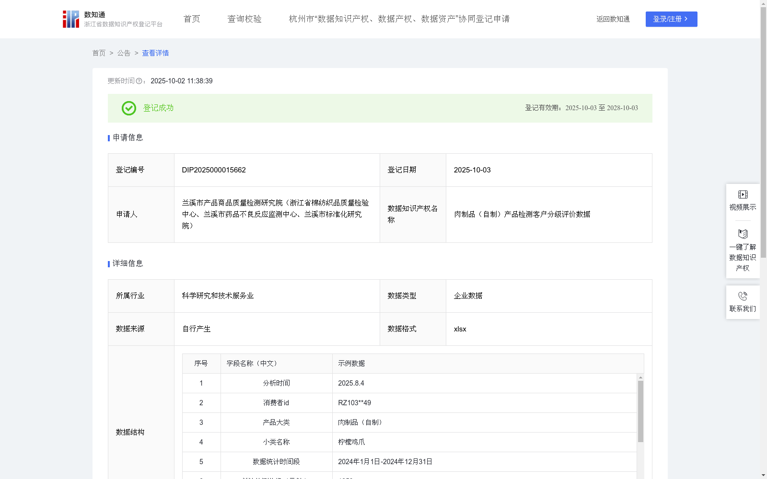
Task: Open the 视频展示 video icon
Action: 743,194
